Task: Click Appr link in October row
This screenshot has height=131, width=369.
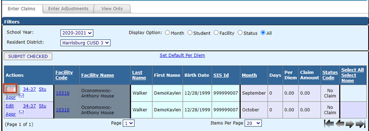Action: tap(11, 114)
